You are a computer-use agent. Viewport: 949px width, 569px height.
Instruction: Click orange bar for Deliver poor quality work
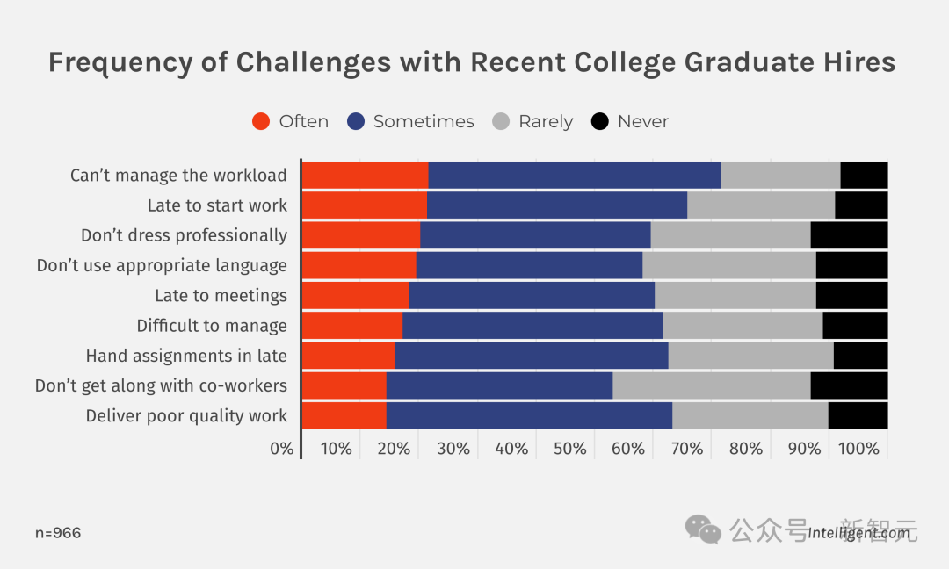point(344,416)
